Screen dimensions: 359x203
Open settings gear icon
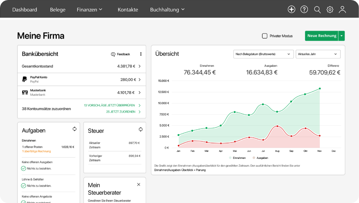tap(330, 10)
